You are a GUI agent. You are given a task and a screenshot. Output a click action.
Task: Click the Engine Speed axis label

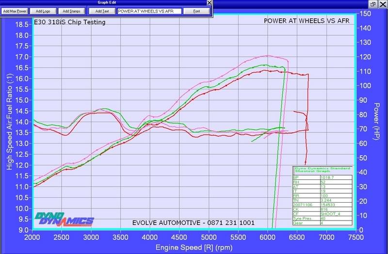[x=194, y=248]
